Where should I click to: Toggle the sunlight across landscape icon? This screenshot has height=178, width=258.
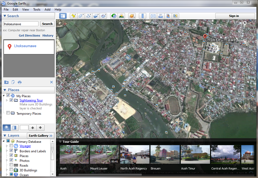pos(121,16)
